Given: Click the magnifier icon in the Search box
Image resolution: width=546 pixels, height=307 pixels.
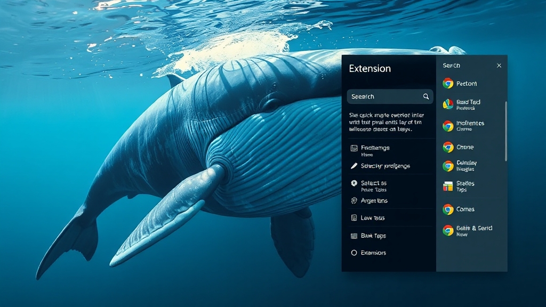Looking at the screenshot, I should tap(426, 96).
